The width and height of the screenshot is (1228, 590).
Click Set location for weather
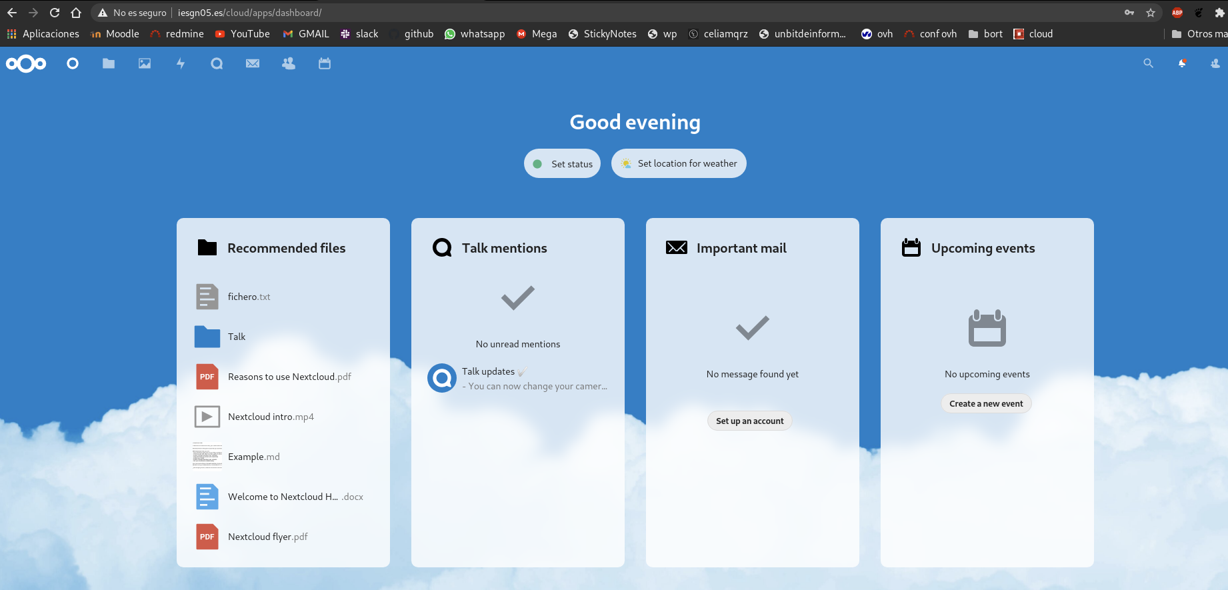click(679, 163)
